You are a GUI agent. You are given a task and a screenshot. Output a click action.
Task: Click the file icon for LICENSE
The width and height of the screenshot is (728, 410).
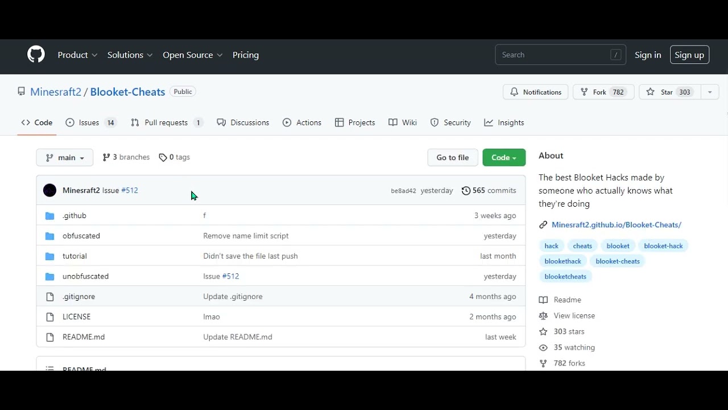coord(49,317)
